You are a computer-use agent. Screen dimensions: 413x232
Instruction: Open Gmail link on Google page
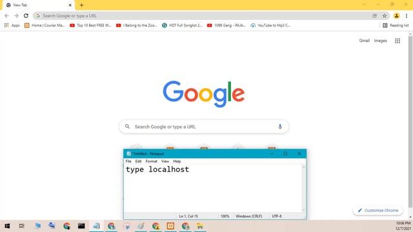click(364, 41)
